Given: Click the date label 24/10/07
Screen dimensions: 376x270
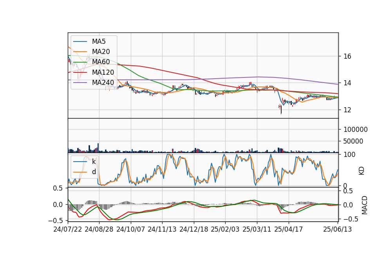Looking at the screenshot, I should (131, 229).
